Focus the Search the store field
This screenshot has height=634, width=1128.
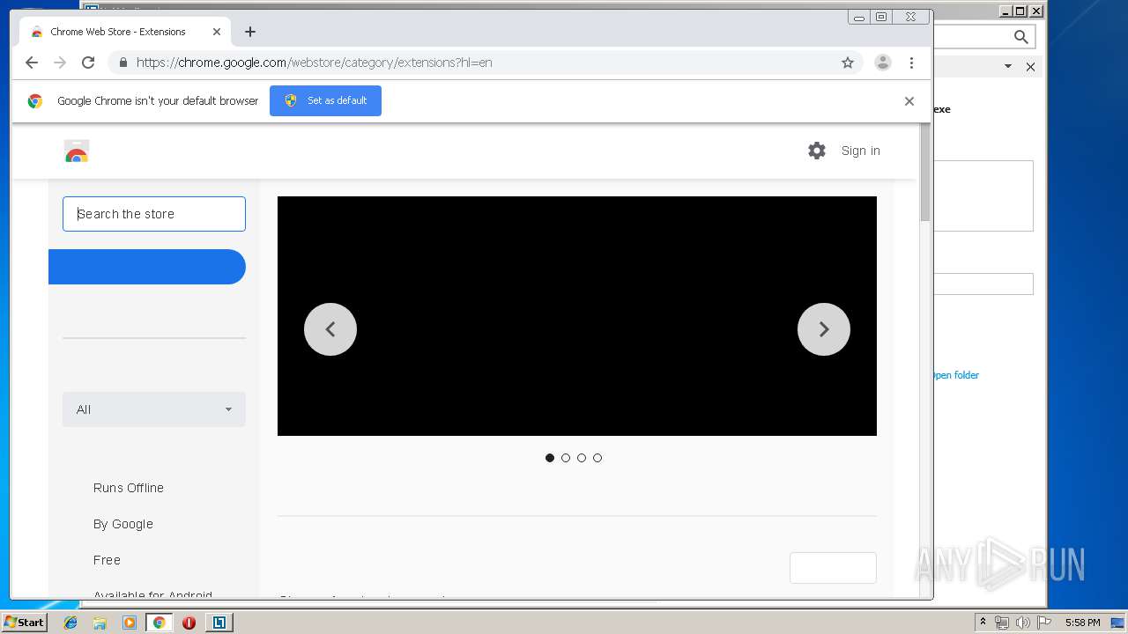tap(154, 214)
